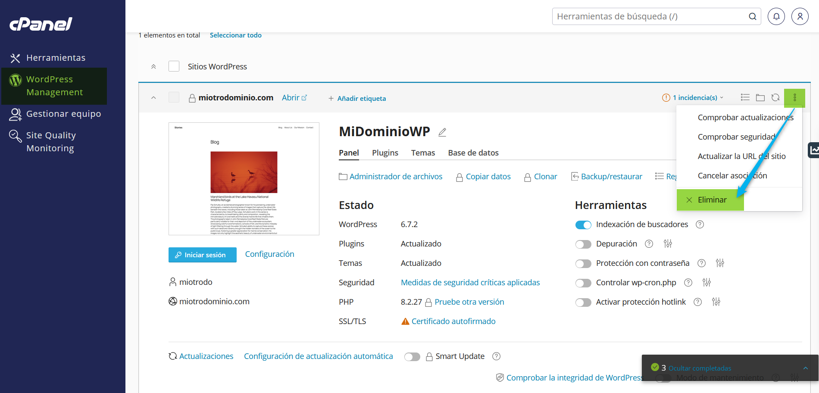Click the refresh icon in the site header

pyautogui.click(x=775, y=97)
